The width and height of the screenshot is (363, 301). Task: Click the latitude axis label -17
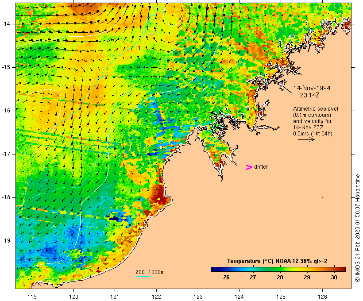[5, 154]
